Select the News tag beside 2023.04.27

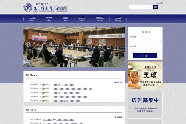[46, 89]
